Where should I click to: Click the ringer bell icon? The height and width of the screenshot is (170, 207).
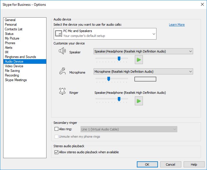click(62, 91)
